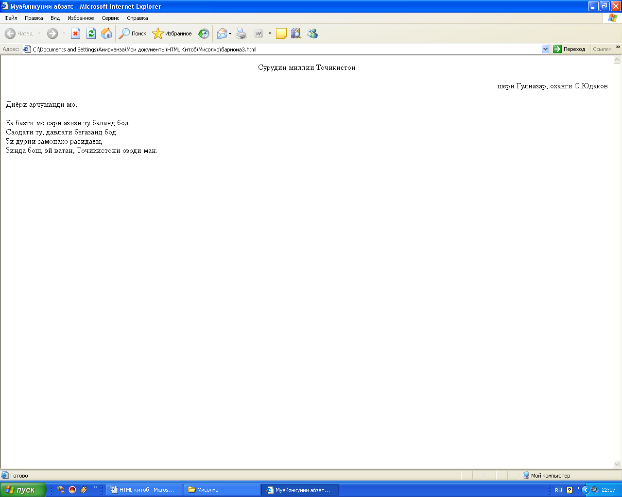Click the Research books icon

296,33
